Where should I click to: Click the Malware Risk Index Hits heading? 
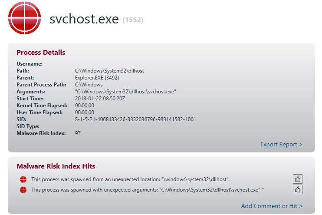(56, 166)
